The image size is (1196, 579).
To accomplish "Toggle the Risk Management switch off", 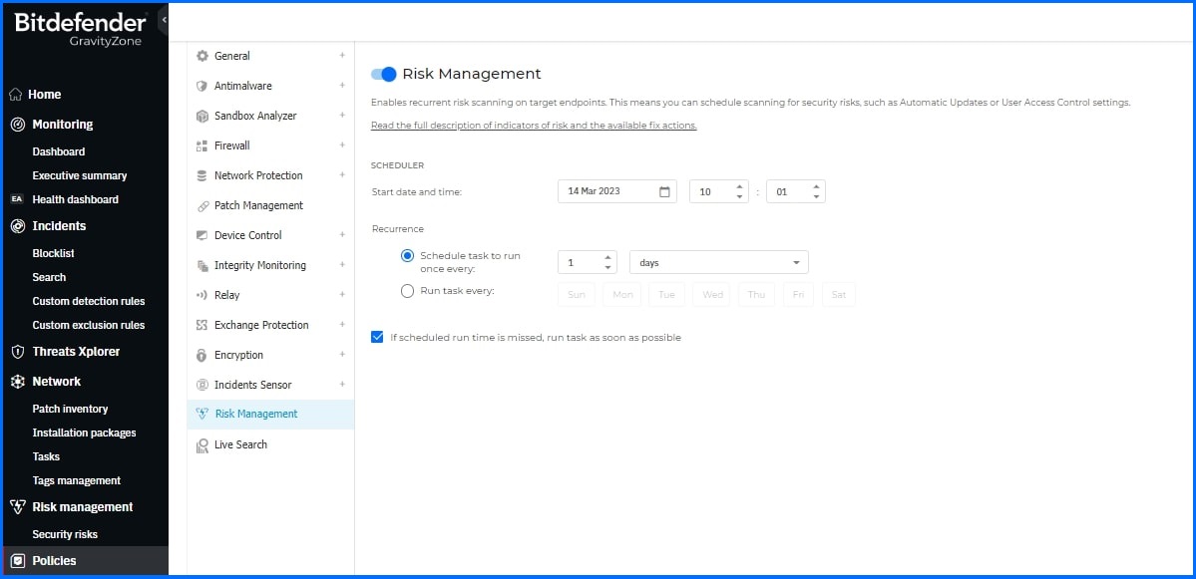I will tap(384, 74).
